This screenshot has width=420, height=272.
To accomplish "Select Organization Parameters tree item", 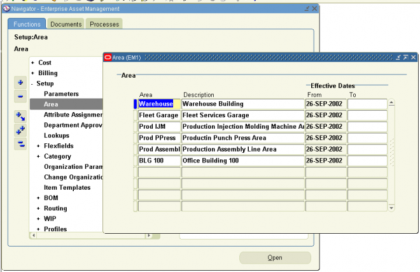I will tap(73, 167).
